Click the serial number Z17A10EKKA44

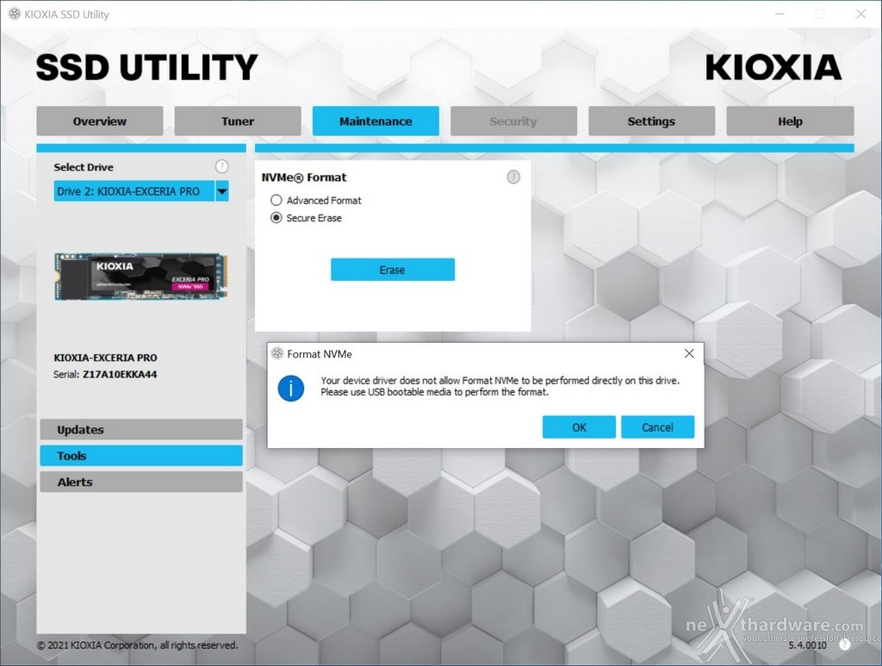[x=120, y=374]
